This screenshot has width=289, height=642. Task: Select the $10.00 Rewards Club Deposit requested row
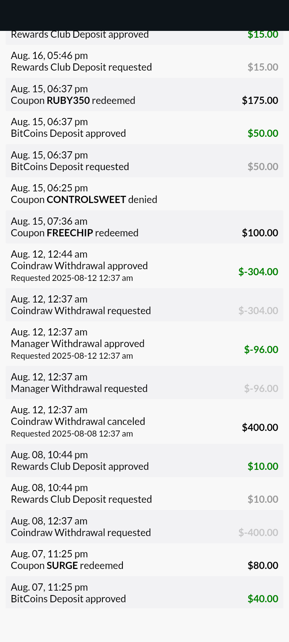144,494
